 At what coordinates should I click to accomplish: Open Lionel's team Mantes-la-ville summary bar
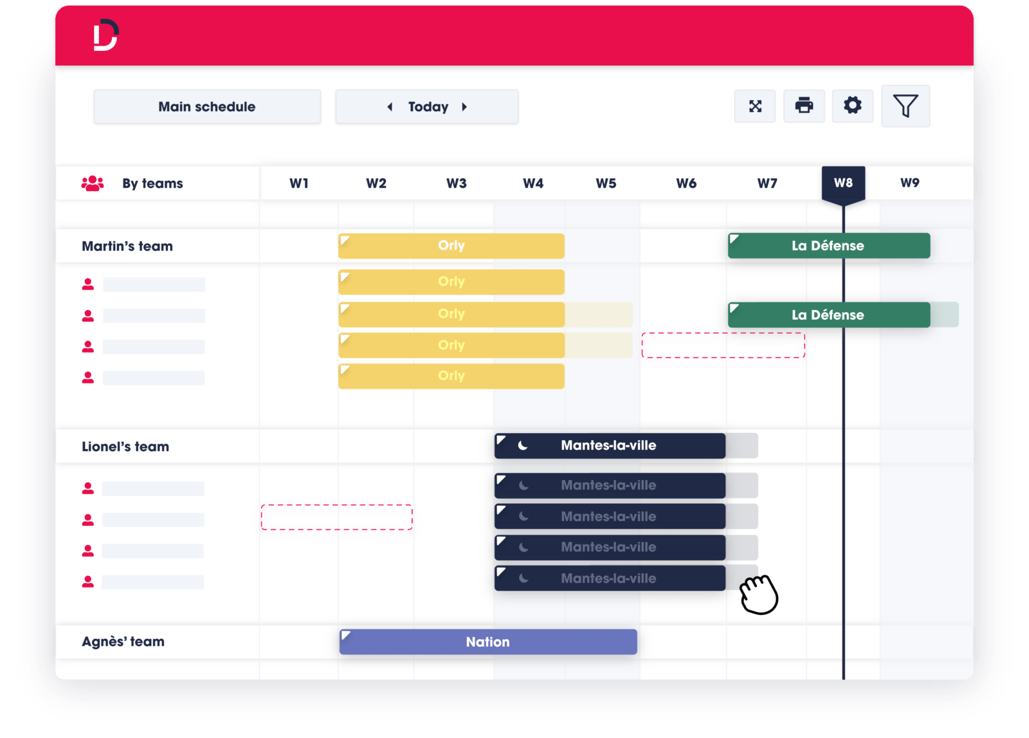(610, 445)
